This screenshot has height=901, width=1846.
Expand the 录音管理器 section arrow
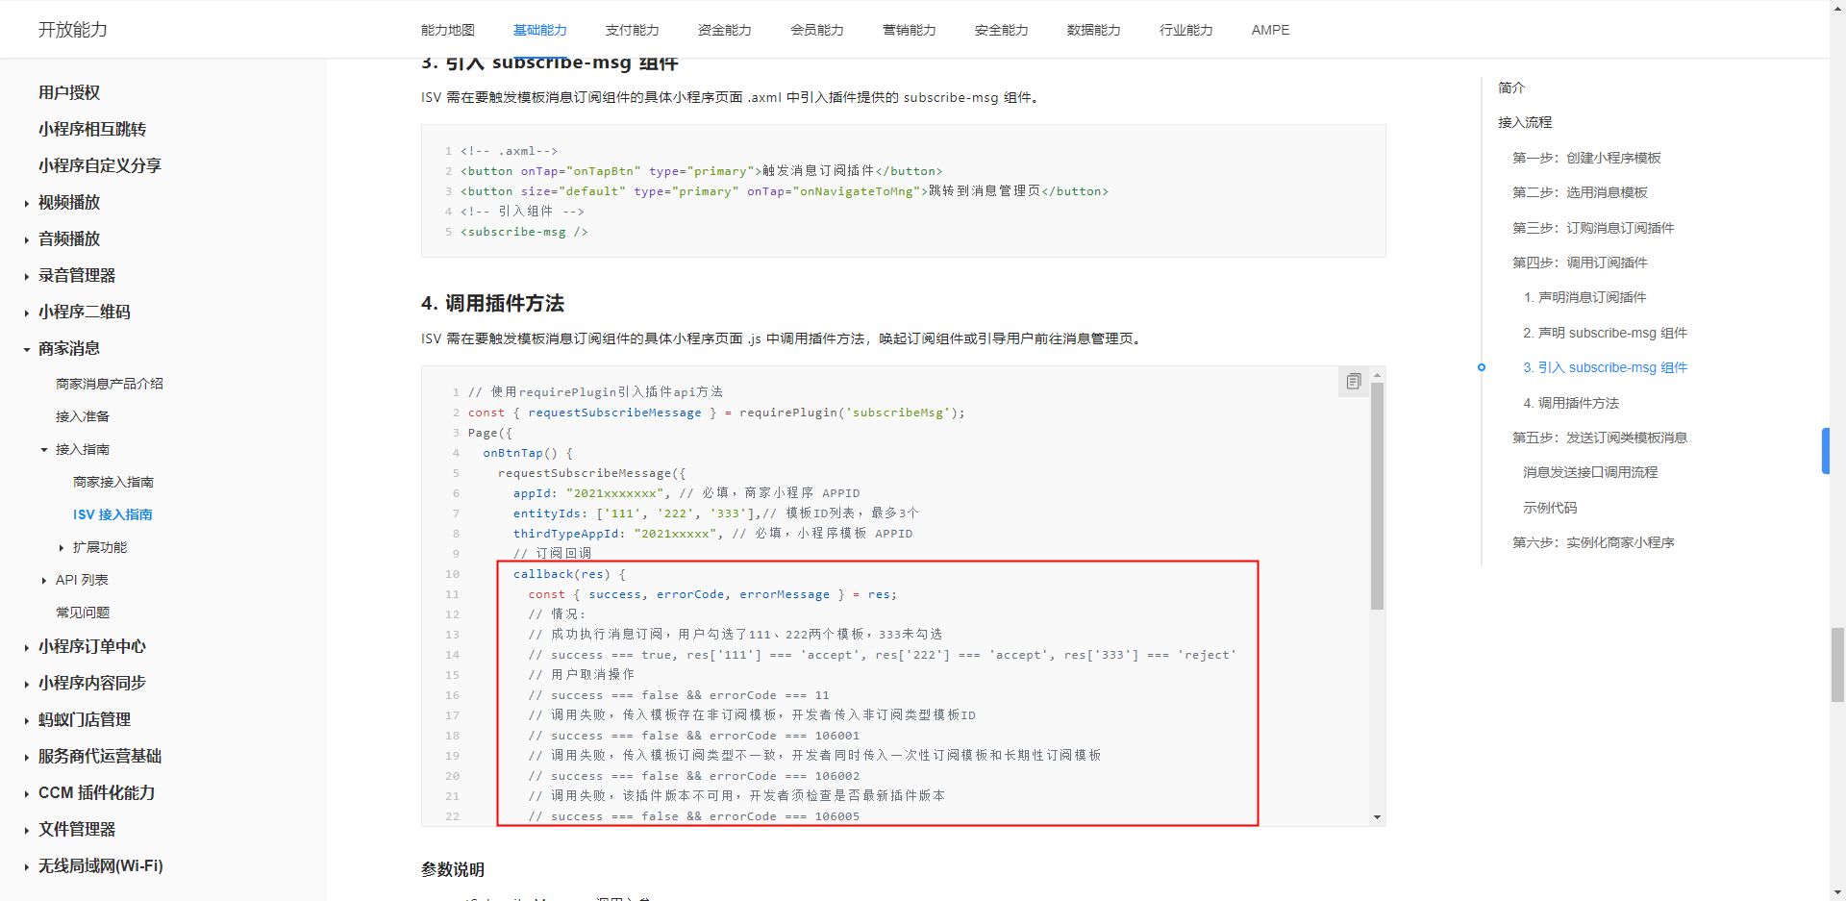point(26,276)
